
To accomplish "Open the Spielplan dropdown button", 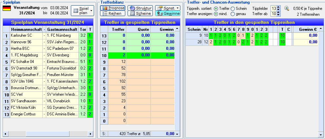I will tap(82, 10).
